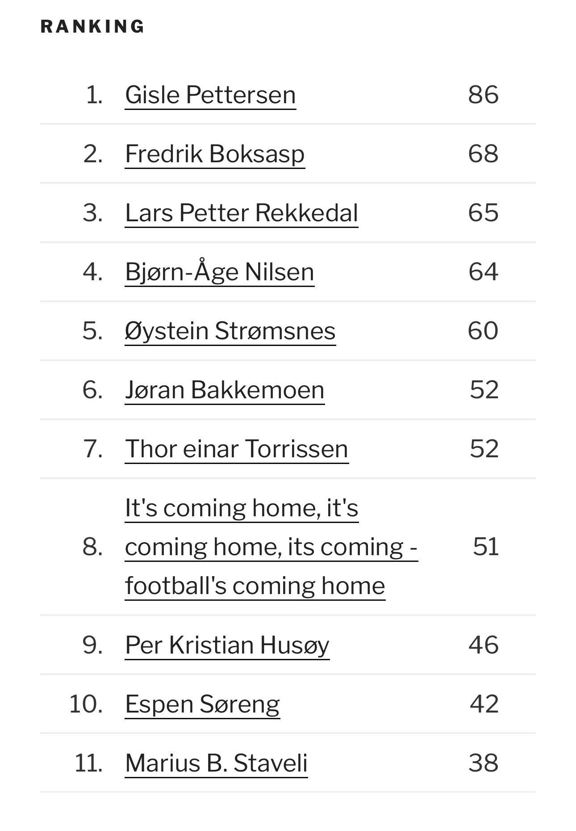Click the RANKING heading
The image size is (576, 831).
point(92,26)
